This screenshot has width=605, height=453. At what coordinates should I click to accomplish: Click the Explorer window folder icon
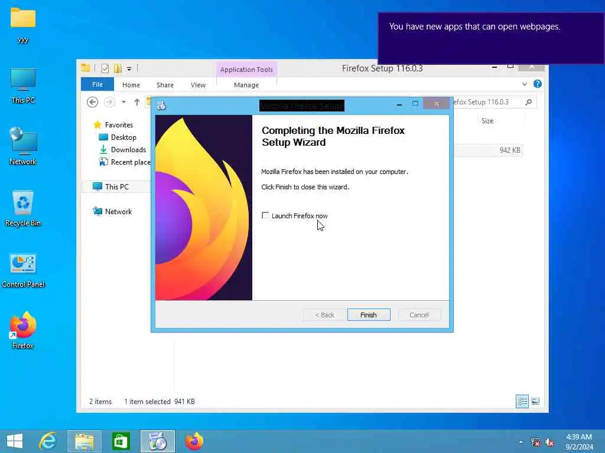pyautogui.click(x=86, y=68)
